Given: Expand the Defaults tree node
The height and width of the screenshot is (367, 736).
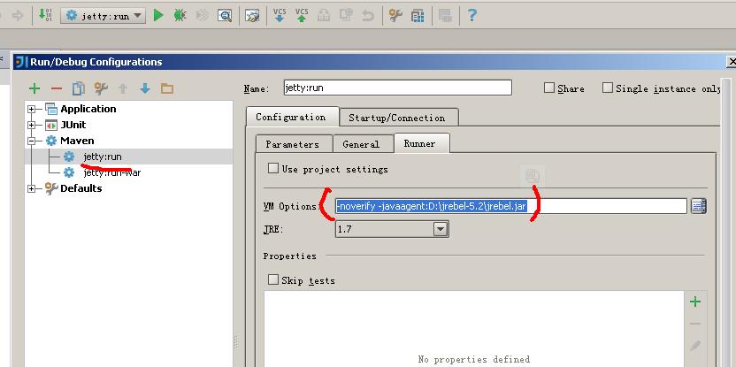Looking at the screenshot, I should click(x=32, y=188).
